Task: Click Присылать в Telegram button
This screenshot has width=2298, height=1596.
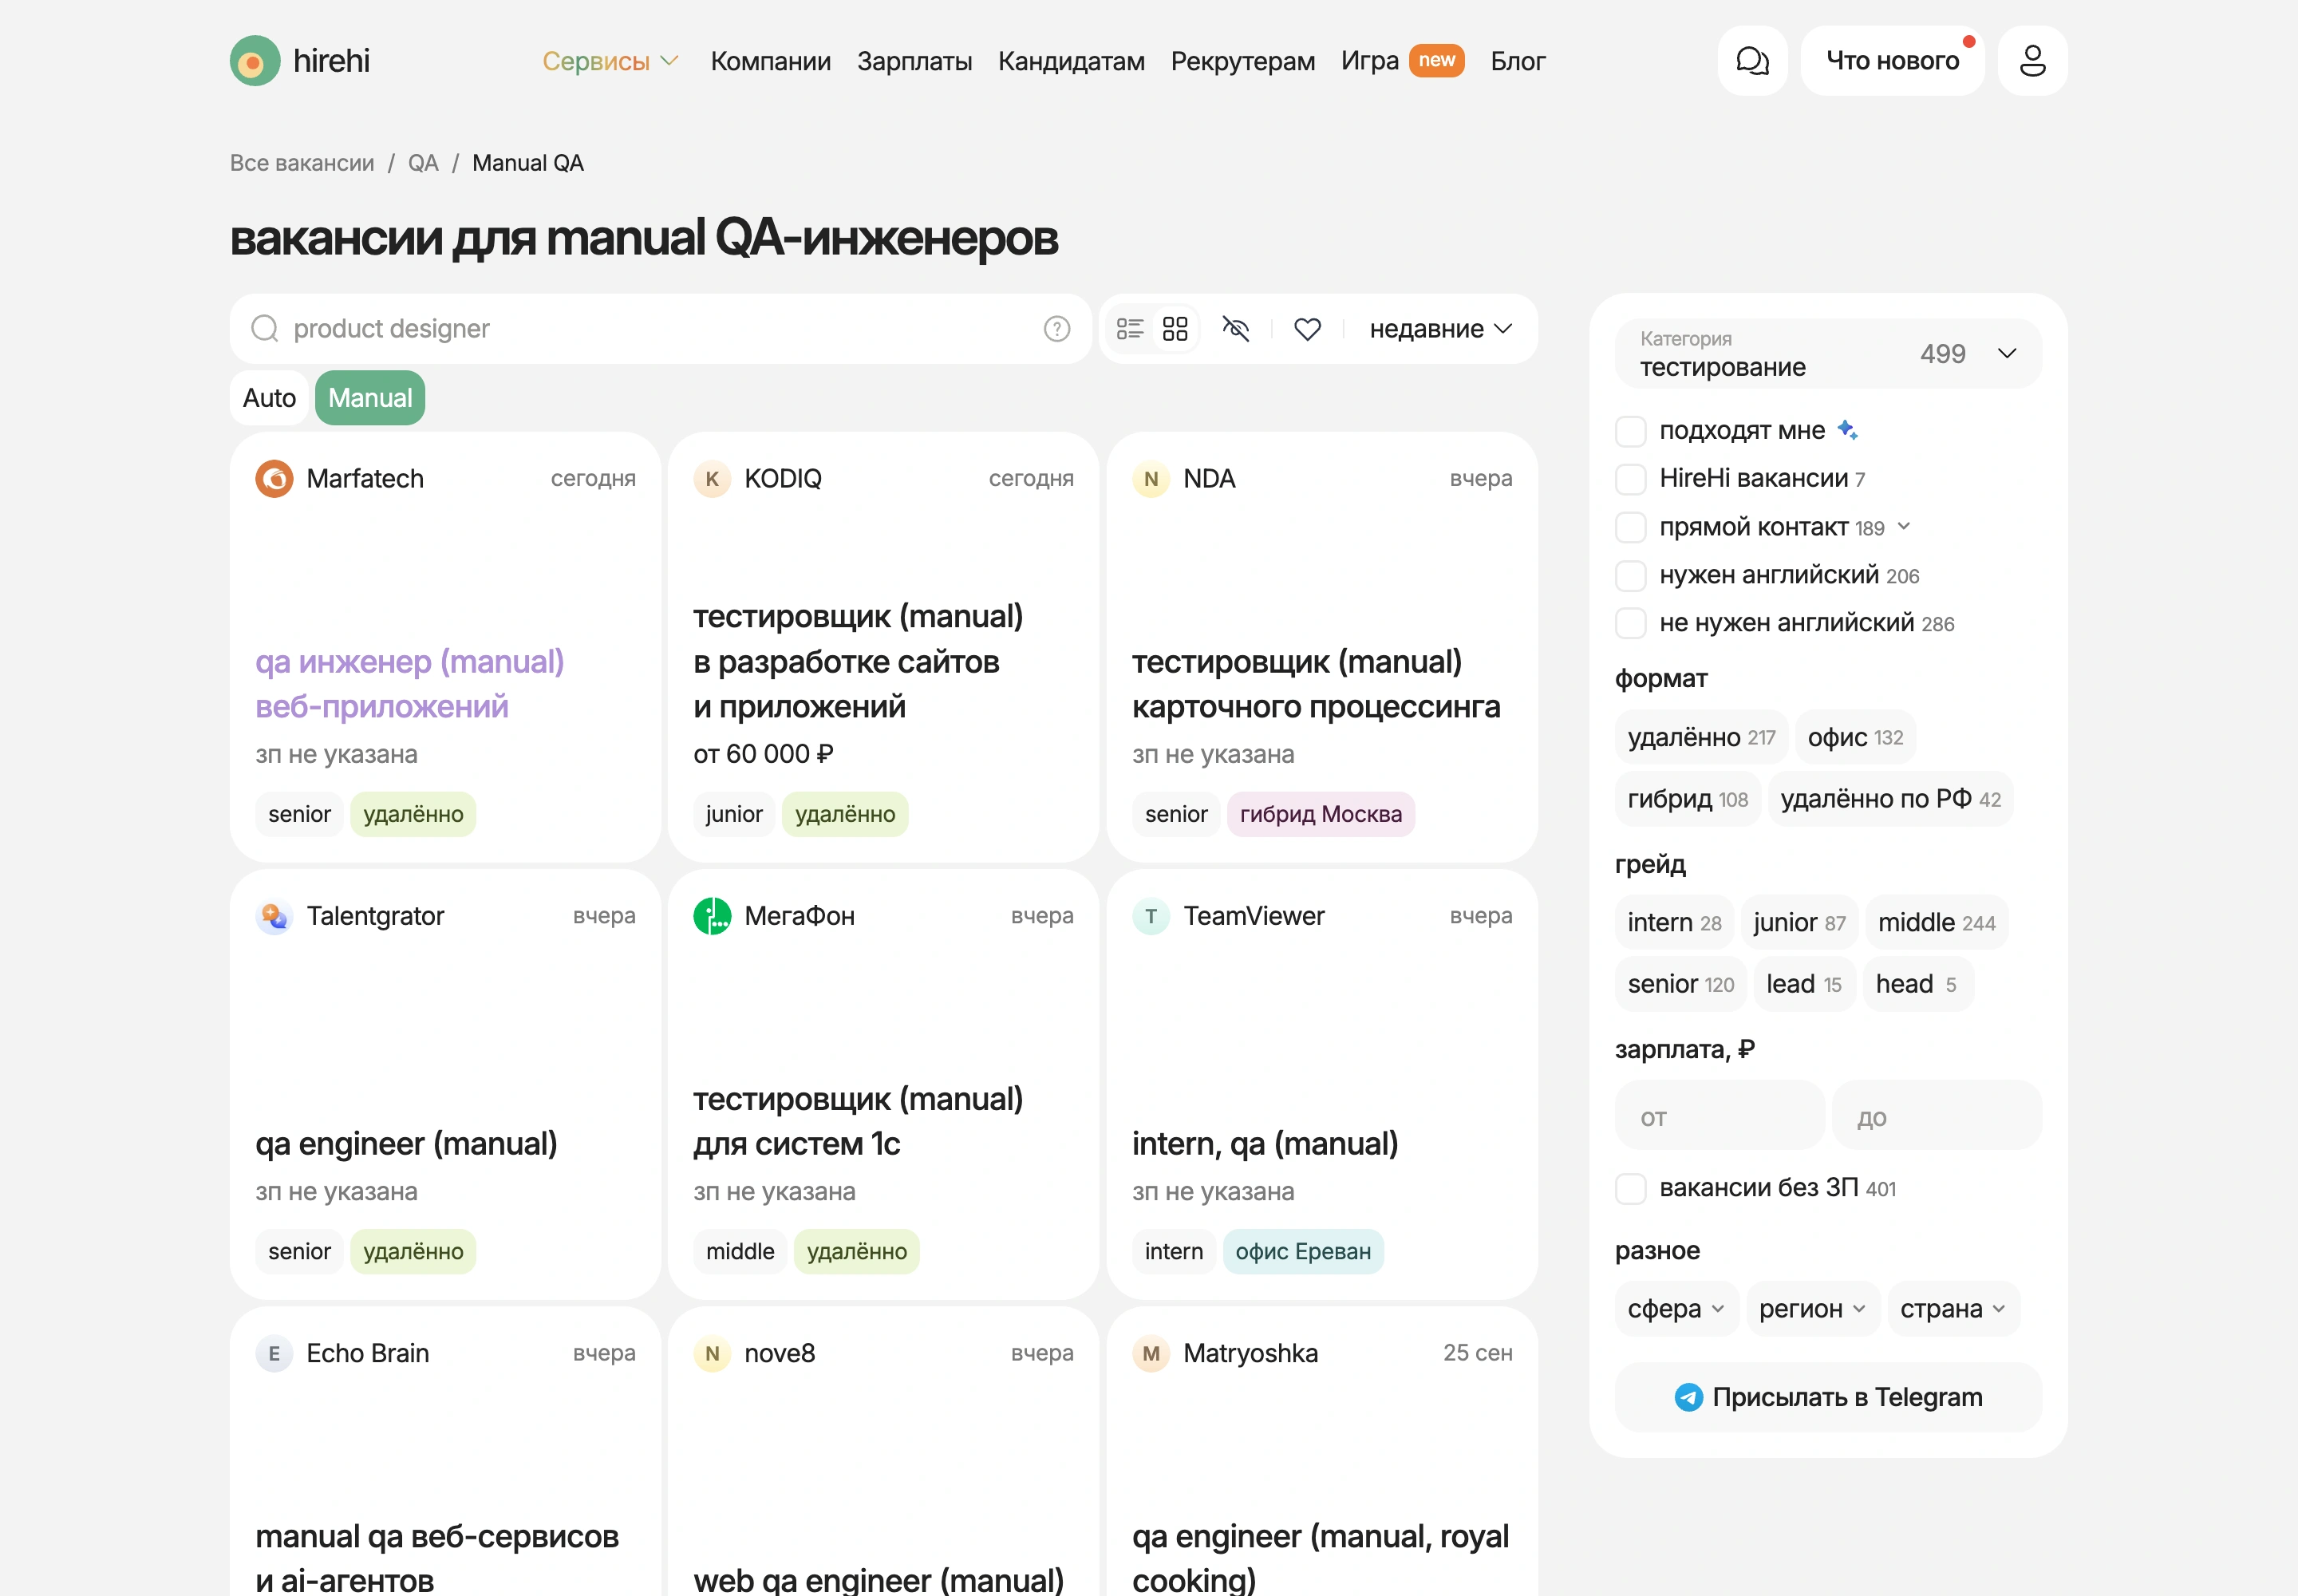Action: tap(1828, 1397)
